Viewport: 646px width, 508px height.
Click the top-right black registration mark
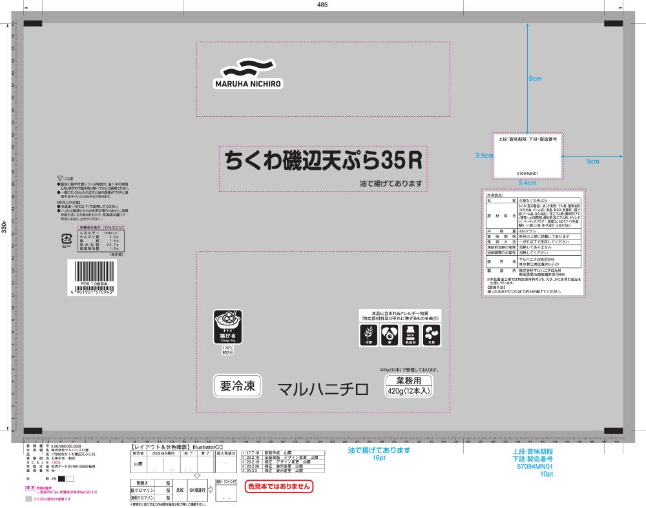click(x=613, y=23)
